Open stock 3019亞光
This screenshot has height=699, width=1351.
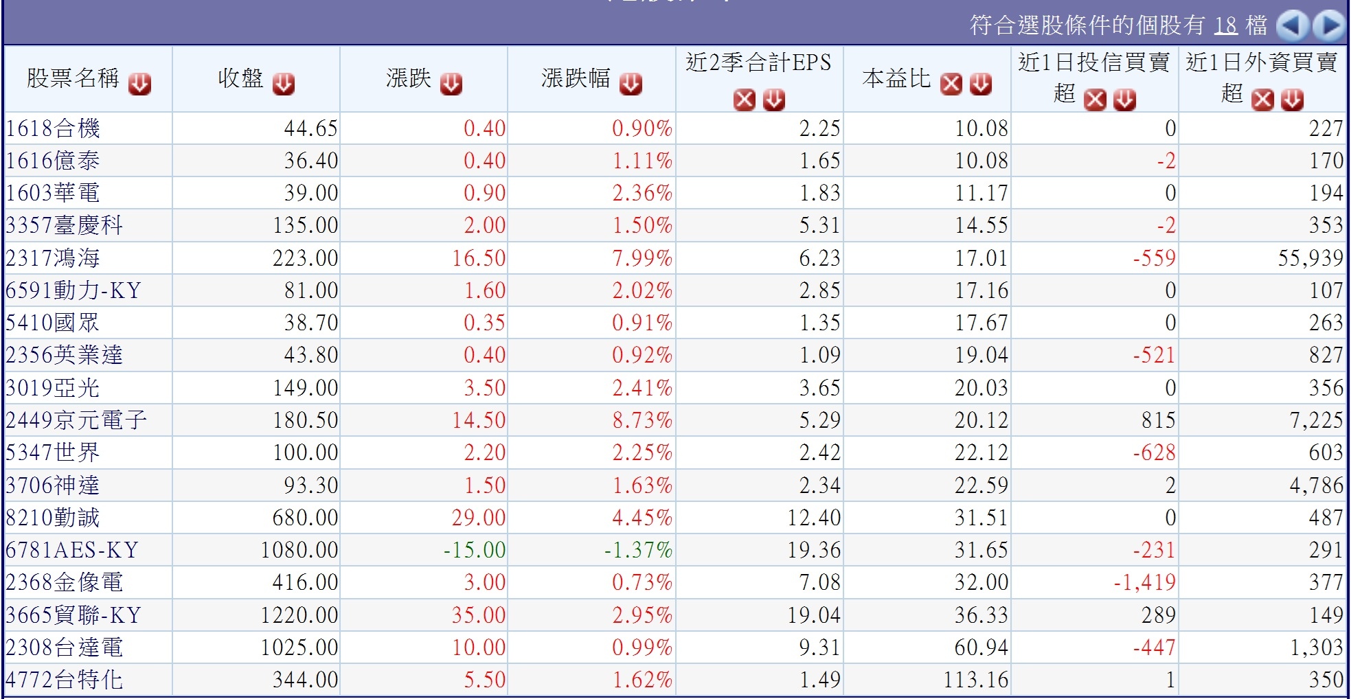pos(53,388)
